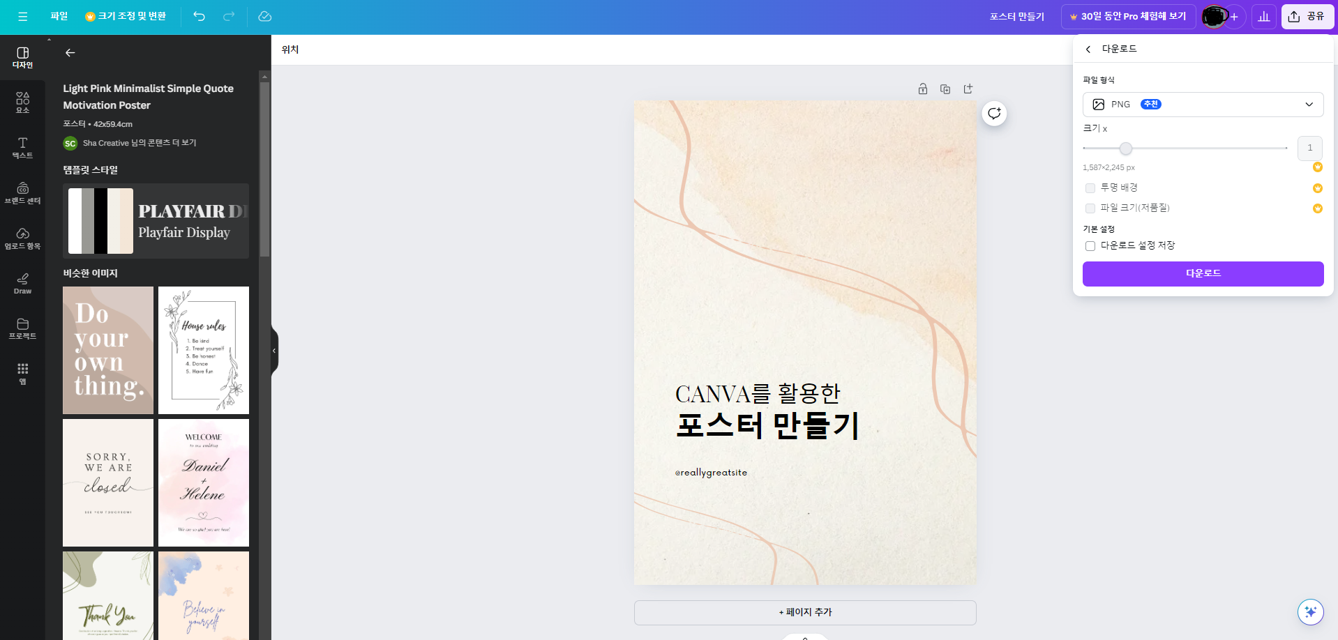Click the duplicate page icon above canvas
The height and width of the screenshot is (640, 1338).
945,89
